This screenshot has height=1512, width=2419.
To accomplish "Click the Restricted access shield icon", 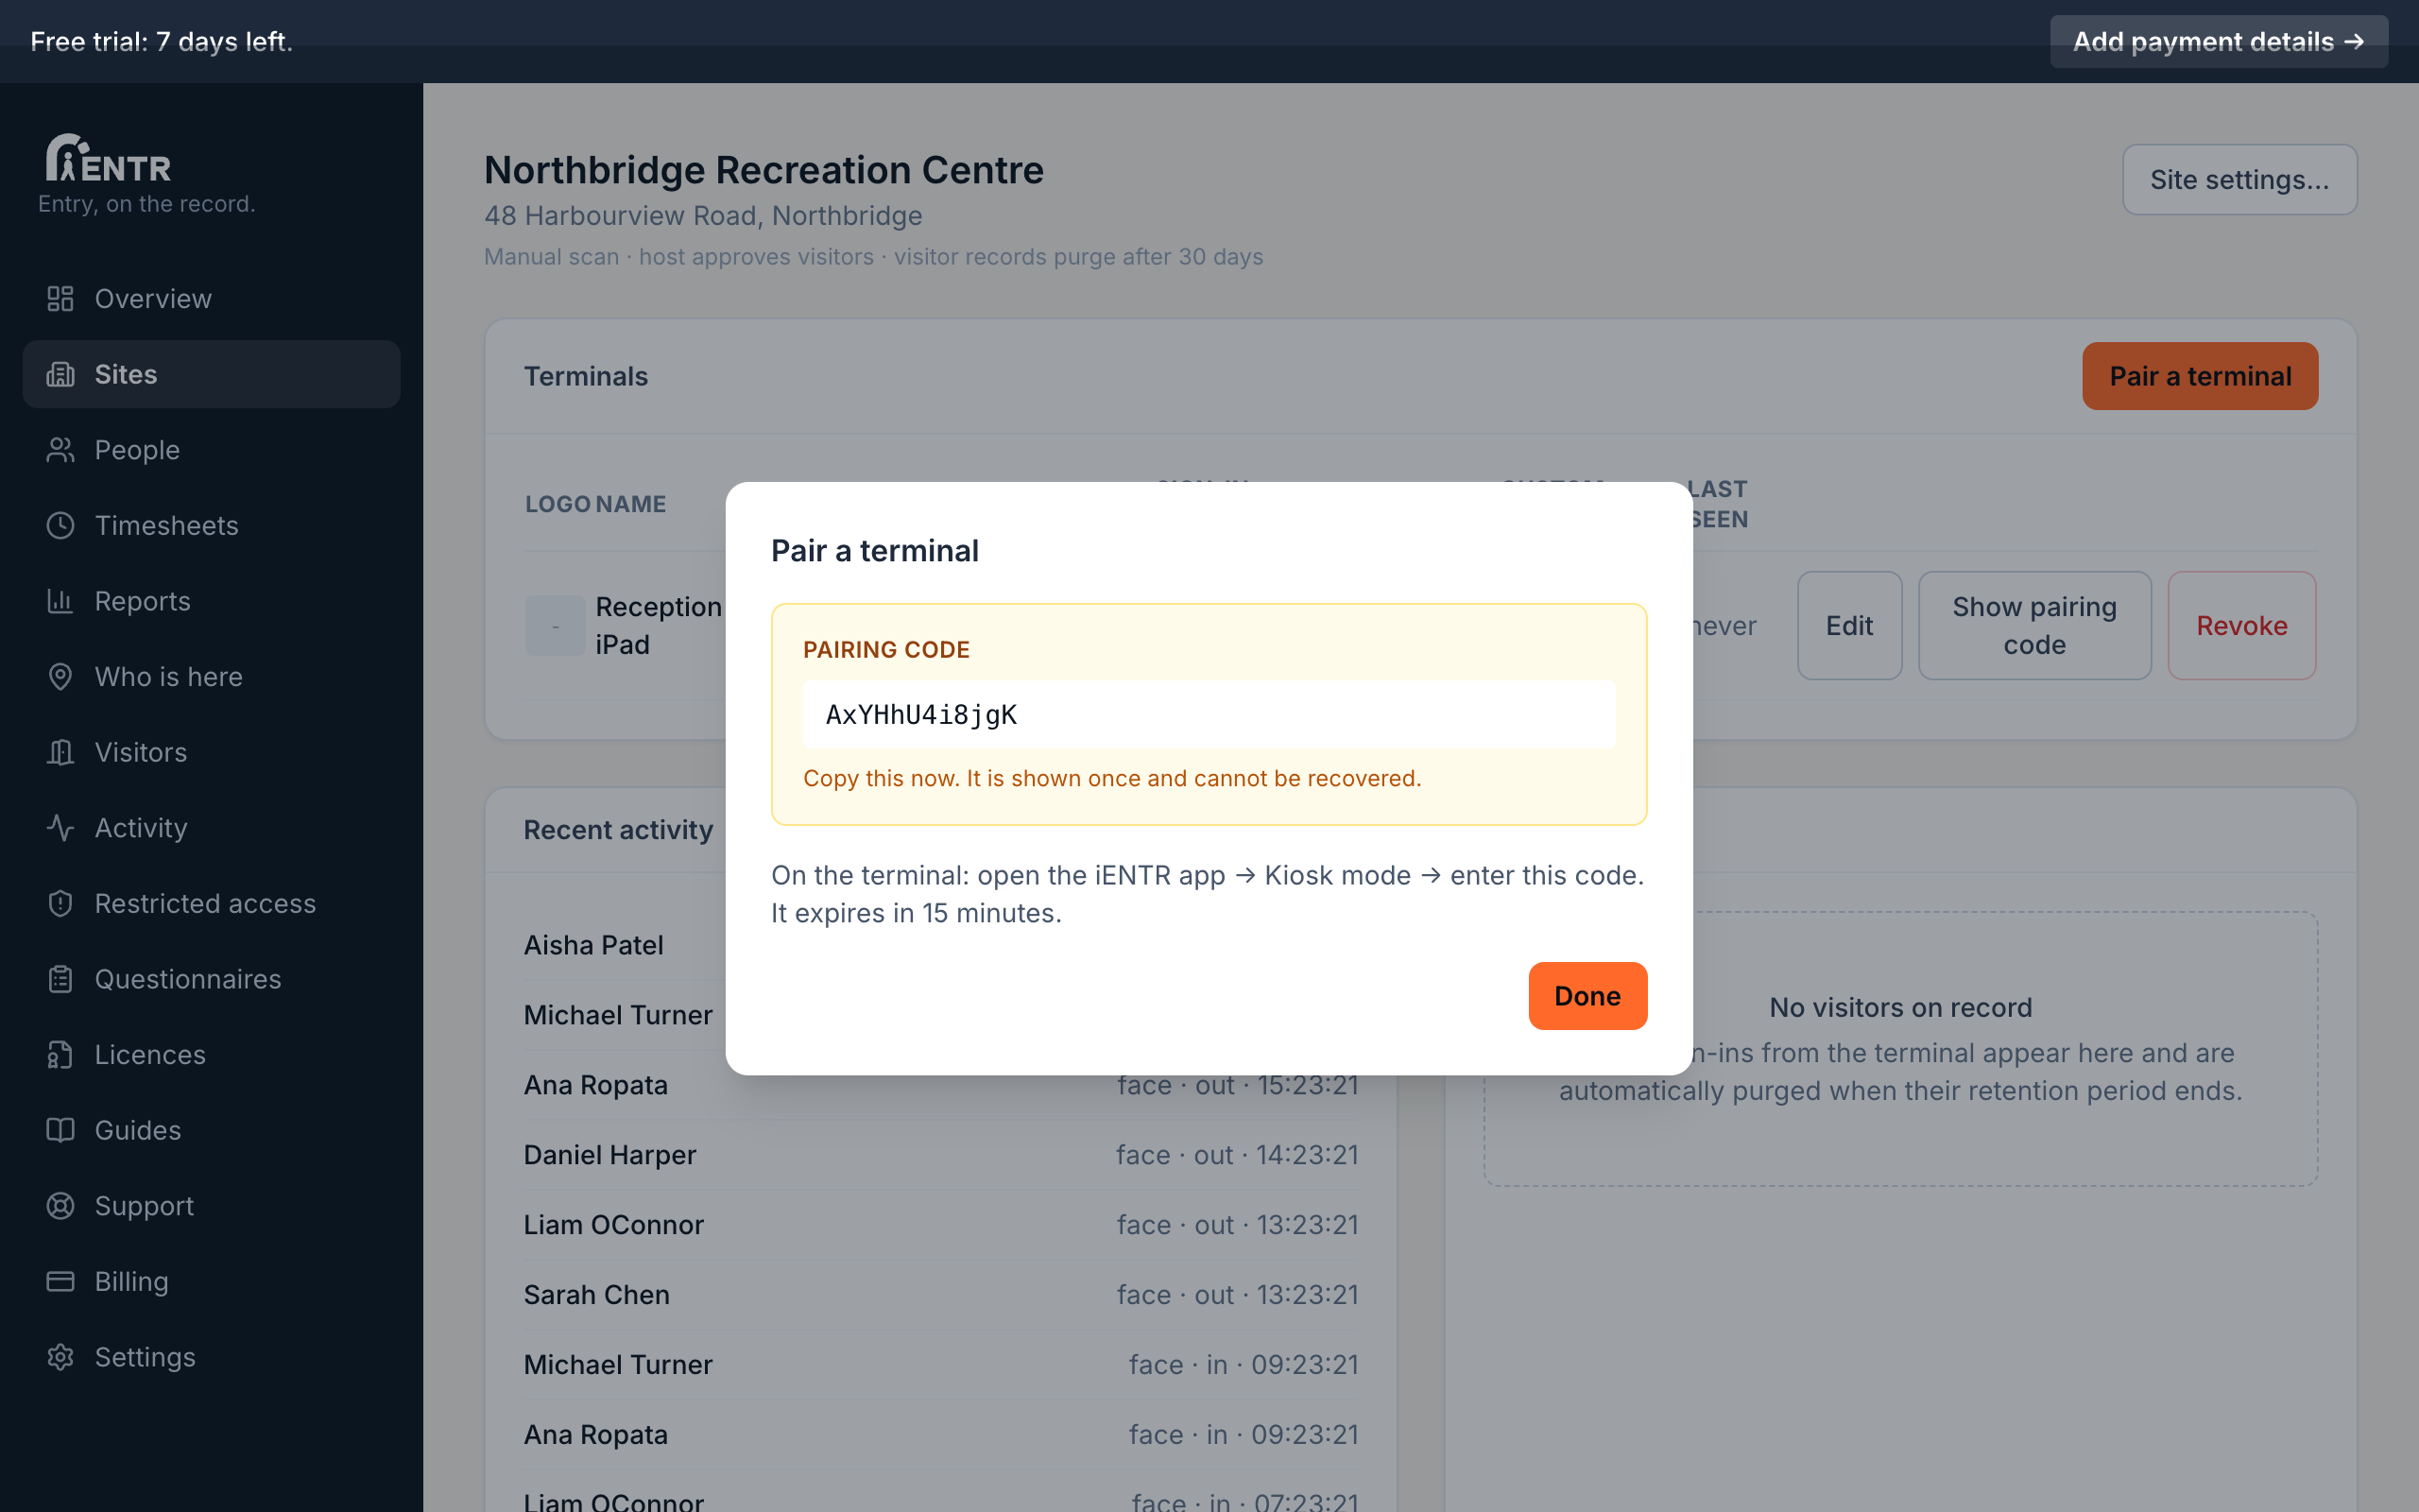I will pyautogui.click(x=60, y=903).
